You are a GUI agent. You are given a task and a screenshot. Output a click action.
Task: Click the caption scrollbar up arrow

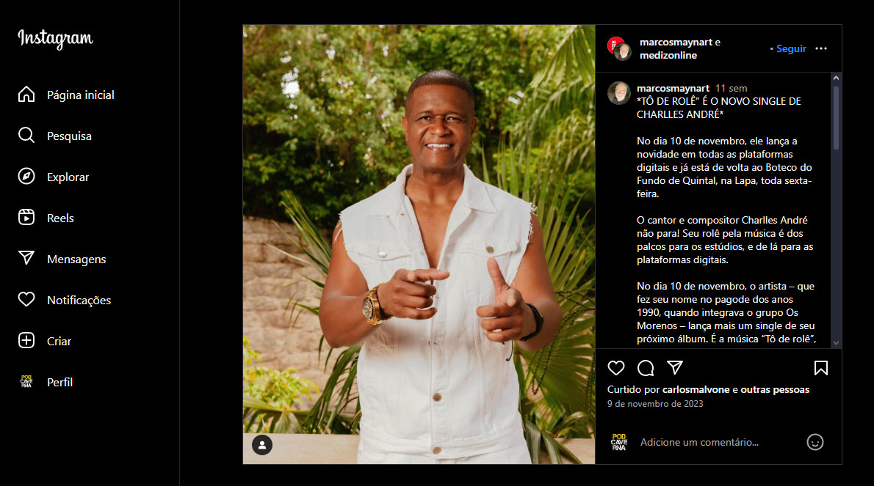point(836,78)
